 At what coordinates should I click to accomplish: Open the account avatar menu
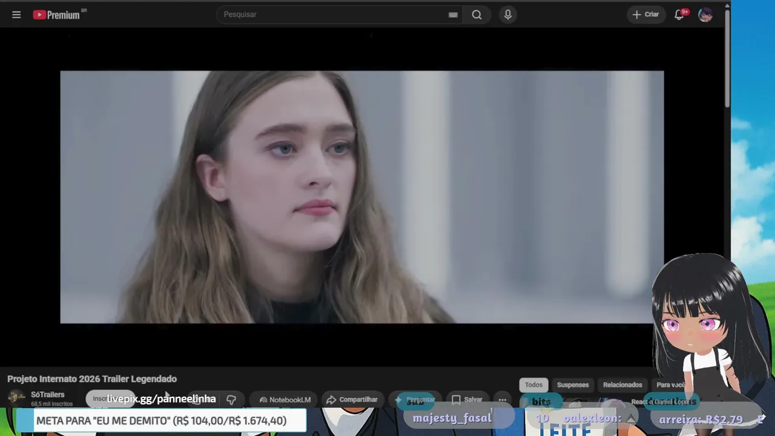click(705, 15)
